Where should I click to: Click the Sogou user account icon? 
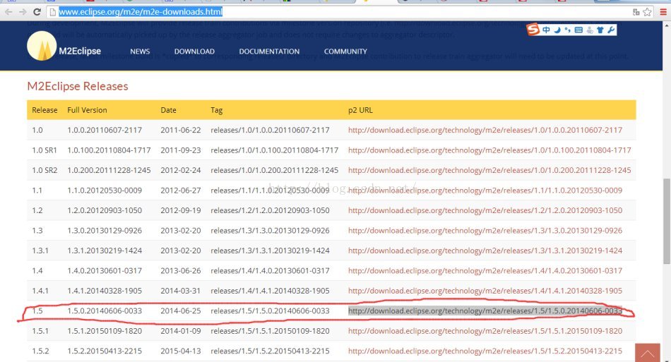click(x=590, y=30)
